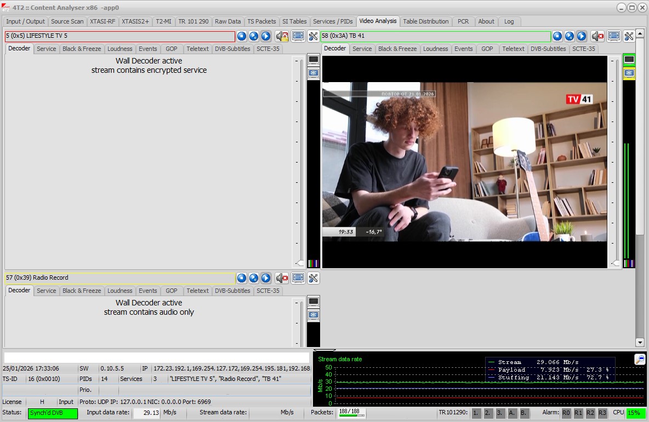This screenshot has width=649, height=422.
Task: Play the TB 41 decoder
Action: pos(582,36)
